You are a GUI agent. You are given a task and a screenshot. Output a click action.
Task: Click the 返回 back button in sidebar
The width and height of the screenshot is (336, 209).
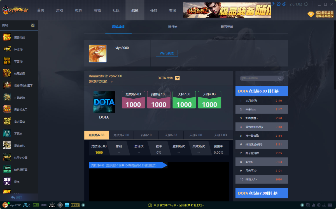click(17, 198)
